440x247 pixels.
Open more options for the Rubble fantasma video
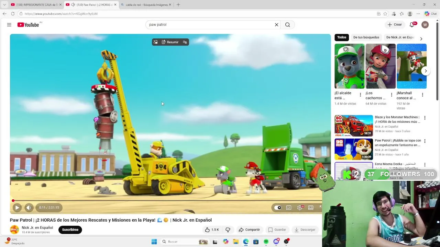(x=425, y=141)
